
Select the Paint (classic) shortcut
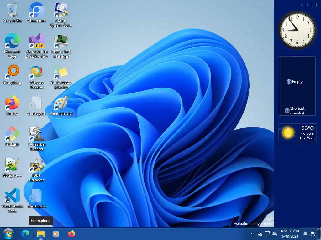(61, 106)
